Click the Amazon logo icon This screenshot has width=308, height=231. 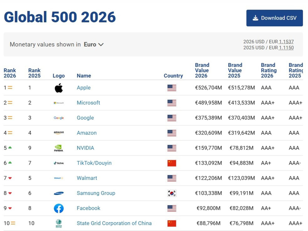pyautogui.click(x=59, y=133)
